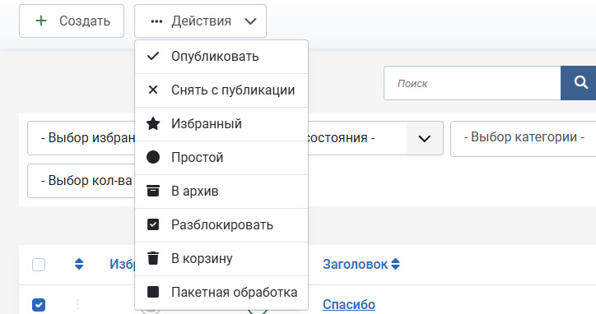This screenshot has width=596, height=314.
Task: Click the plus icon on Создать button
Action: point(41,21)
